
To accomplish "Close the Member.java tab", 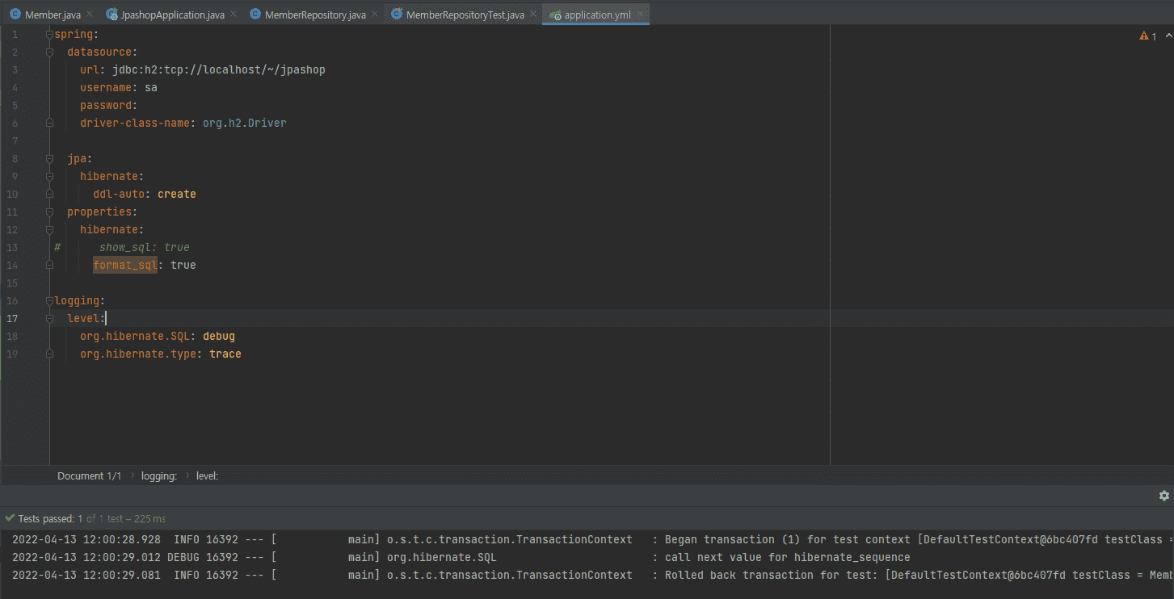I will point(89,15).
